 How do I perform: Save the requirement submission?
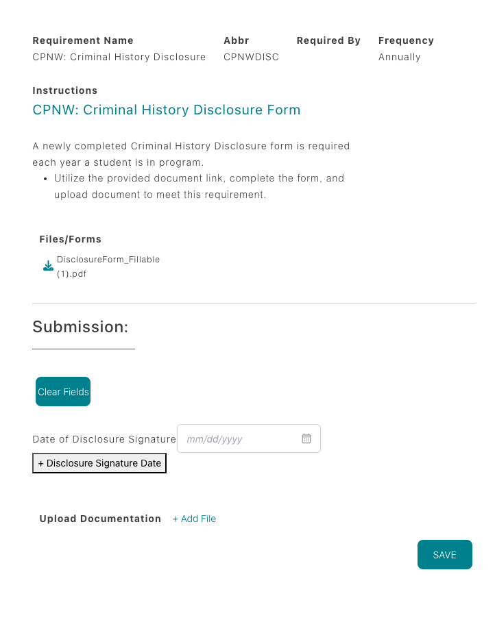pyautogui.click(x=444, y=555)
